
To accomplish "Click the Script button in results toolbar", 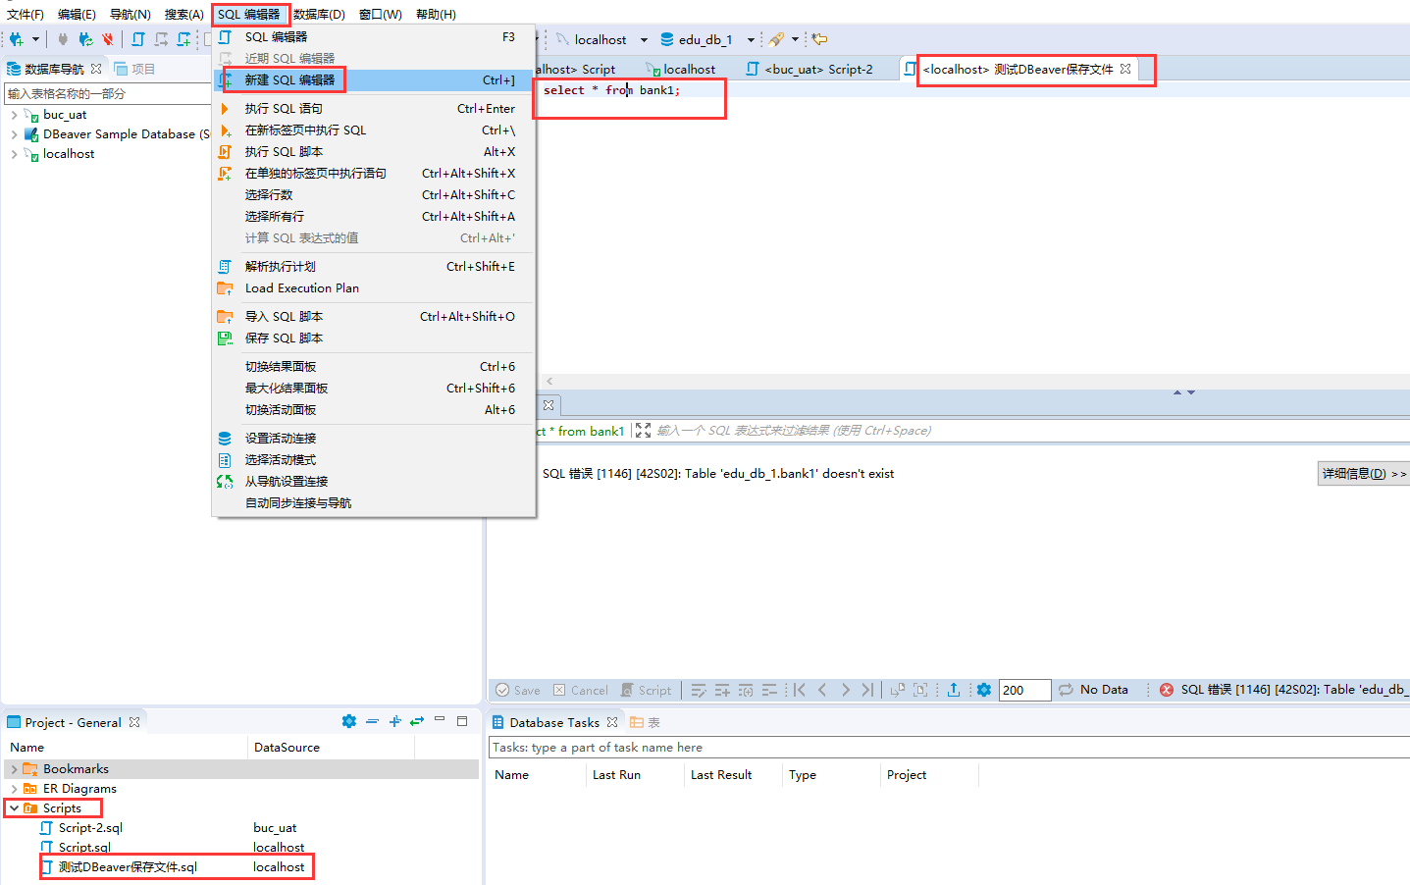I will point(646,691).
